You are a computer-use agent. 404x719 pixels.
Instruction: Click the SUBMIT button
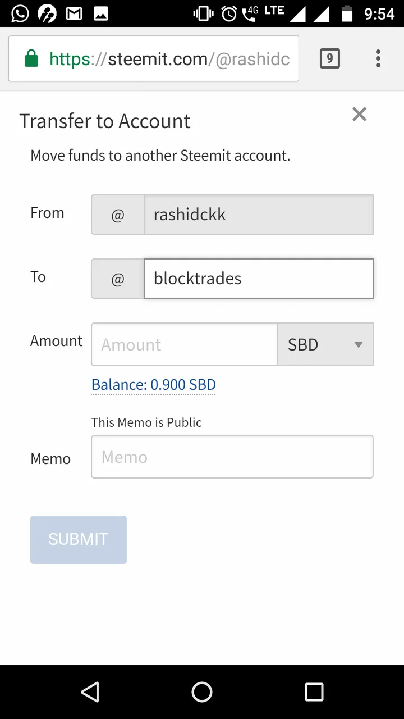pos(79,539)
